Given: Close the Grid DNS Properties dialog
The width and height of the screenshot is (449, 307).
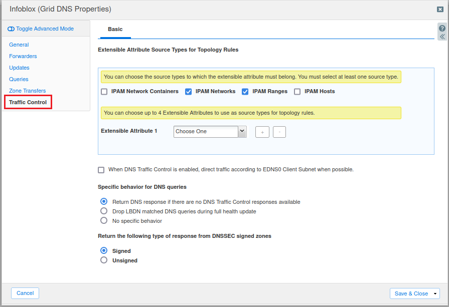Looking at the screenshot, I should point(440,9).
